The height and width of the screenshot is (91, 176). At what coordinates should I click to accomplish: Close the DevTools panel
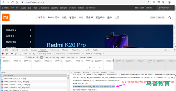pyautogui.click(x=174, y=50)
